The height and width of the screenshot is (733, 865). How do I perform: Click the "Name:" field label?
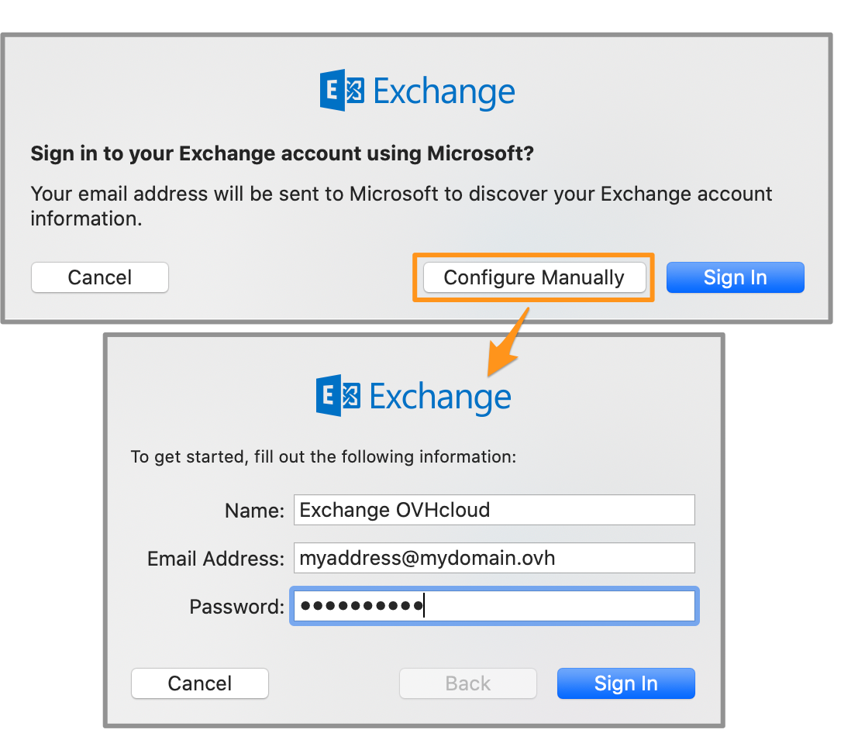pos(254,511)
